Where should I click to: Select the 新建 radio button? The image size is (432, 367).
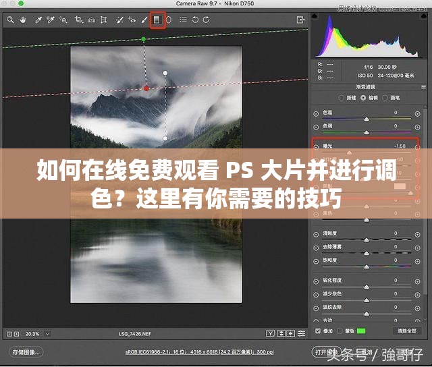click(x=341, y=98)
